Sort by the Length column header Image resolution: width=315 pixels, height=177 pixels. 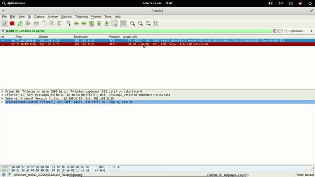pyautogui.click(x=126, y=37)
